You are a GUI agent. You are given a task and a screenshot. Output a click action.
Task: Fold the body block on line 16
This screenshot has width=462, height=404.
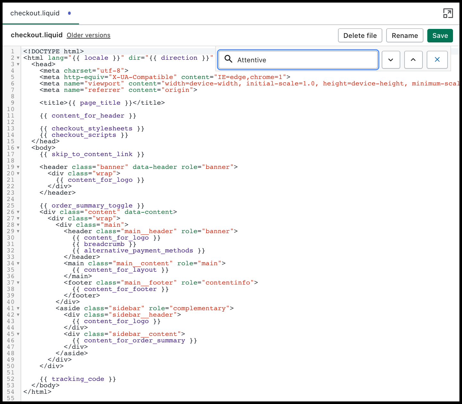pos(18,148)
